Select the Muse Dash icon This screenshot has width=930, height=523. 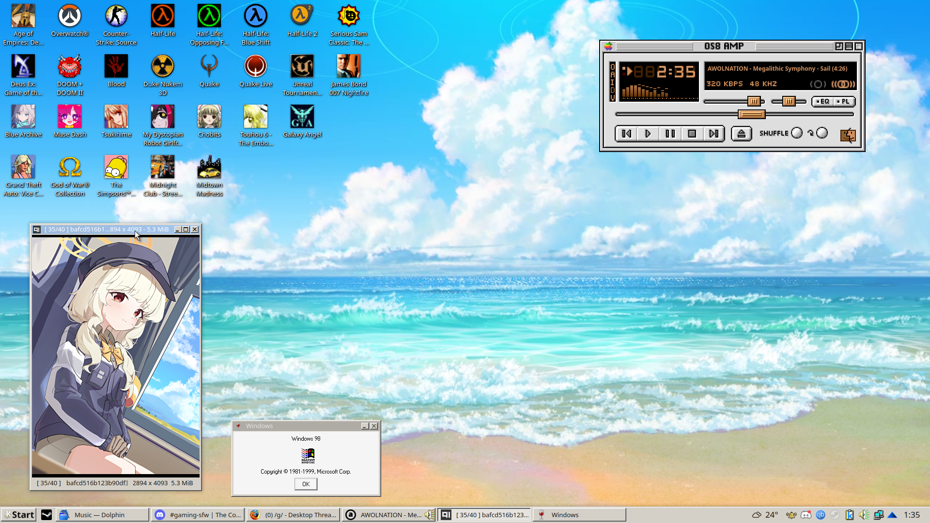coord(70,121)
